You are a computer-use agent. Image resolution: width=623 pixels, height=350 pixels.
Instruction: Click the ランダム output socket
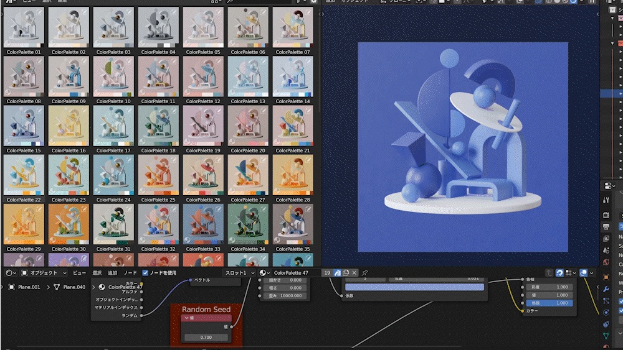click(141, 316)
